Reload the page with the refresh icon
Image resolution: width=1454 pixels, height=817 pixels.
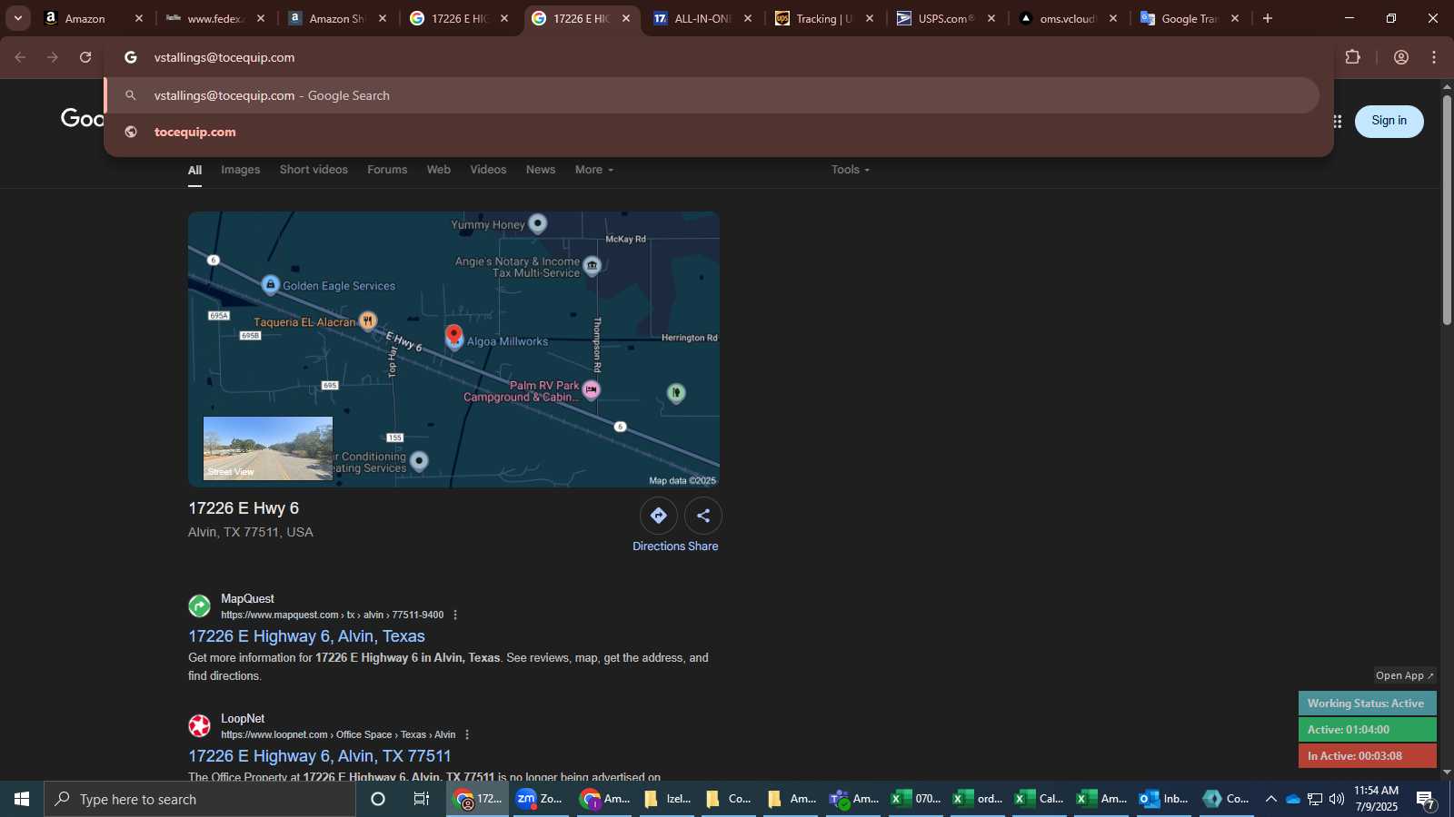point(85,57)
